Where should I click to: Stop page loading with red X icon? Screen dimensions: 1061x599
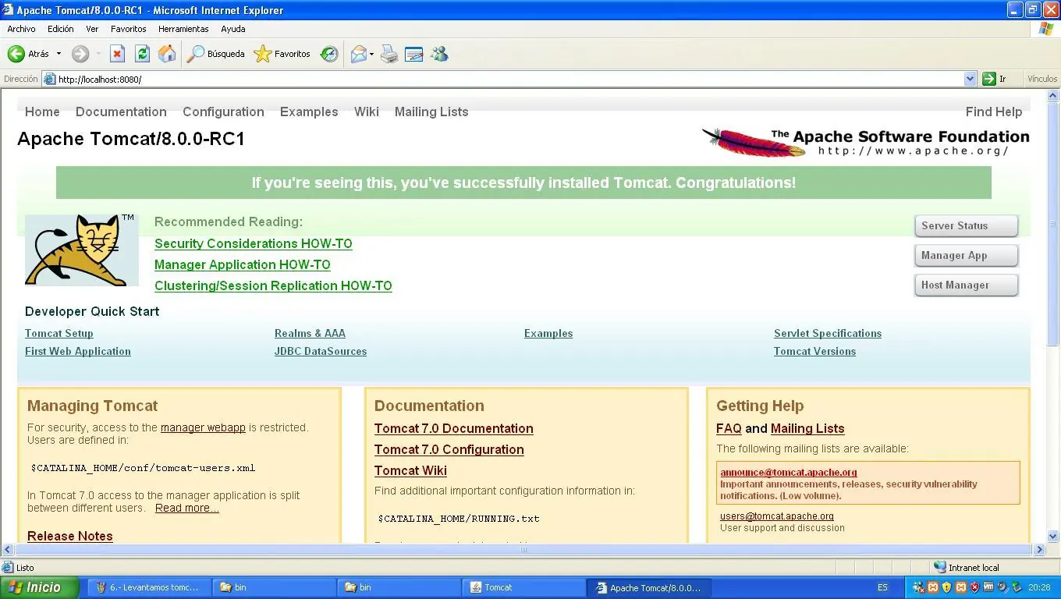click(117, 54)
